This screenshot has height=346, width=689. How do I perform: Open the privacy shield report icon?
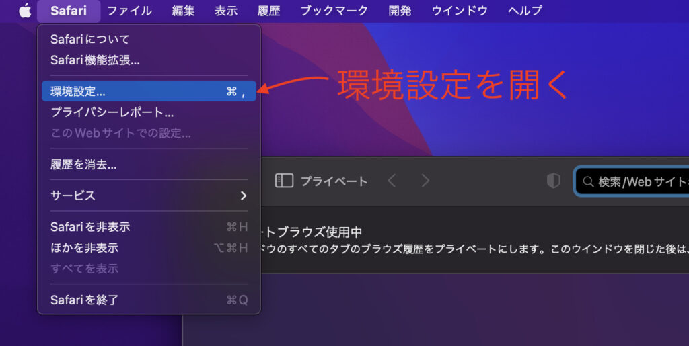(553, 181)
